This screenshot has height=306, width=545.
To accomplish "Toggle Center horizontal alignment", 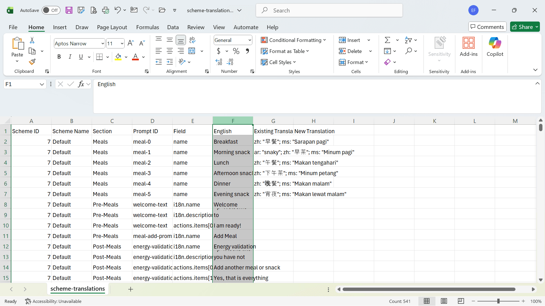I will pyautogui.click(x=170, y=51).
